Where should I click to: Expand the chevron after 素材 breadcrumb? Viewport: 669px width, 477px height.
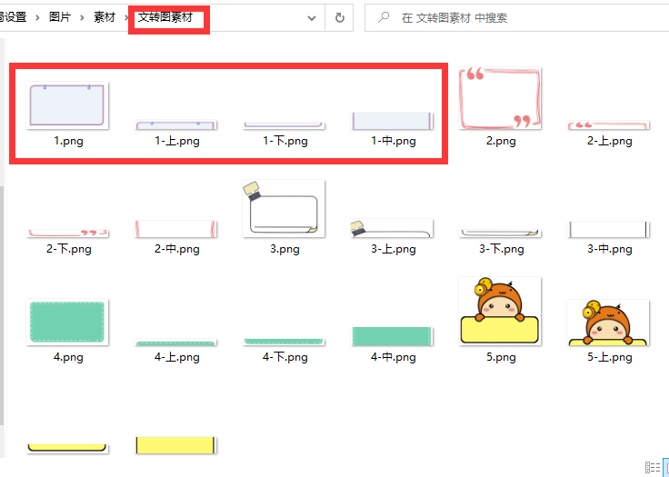click(126, 17)
